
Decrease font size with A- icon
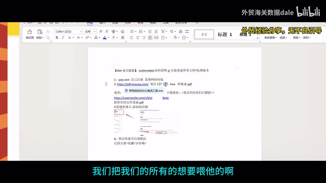point(107,32)
